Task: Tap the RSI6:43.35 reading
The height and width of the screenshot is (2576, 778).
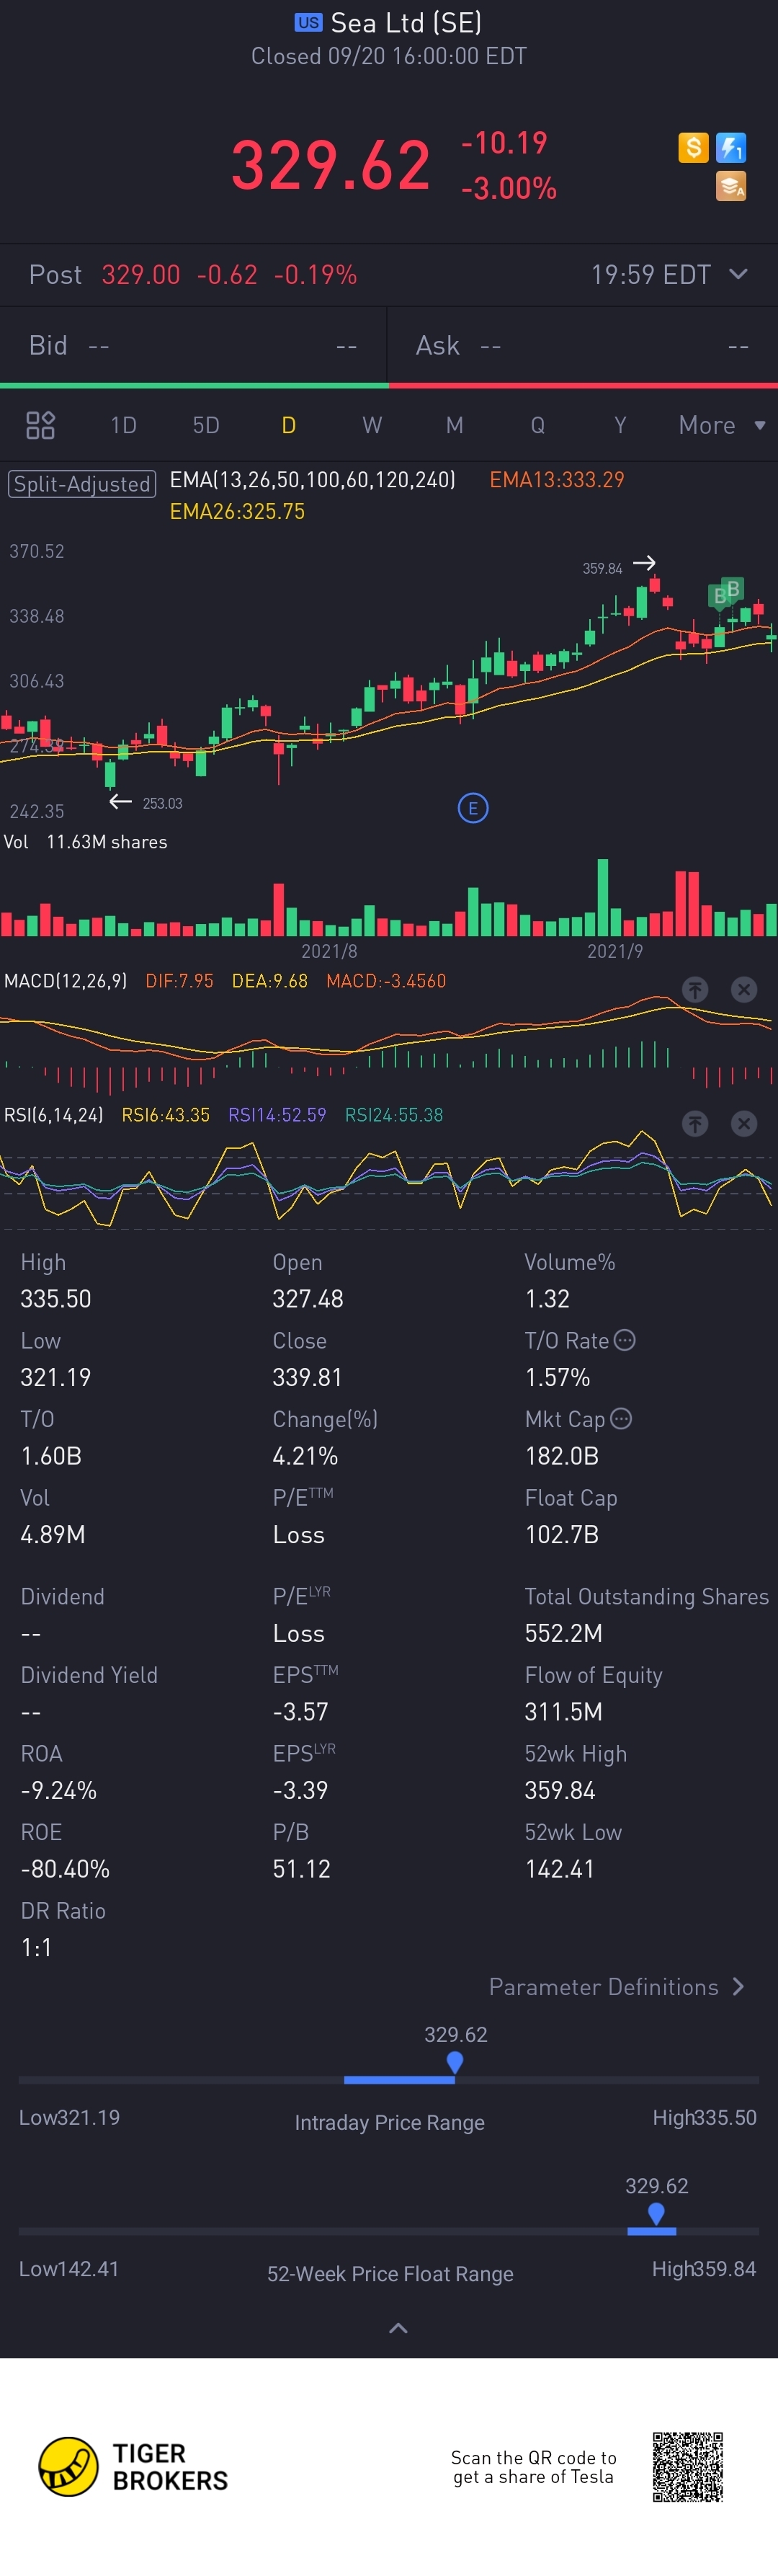Action: [x=166, y=1115]
